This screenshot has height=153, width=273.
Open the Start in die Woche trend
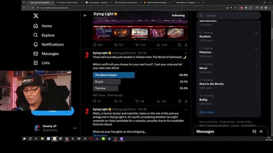pyautogui.click(x=212, y=84)
